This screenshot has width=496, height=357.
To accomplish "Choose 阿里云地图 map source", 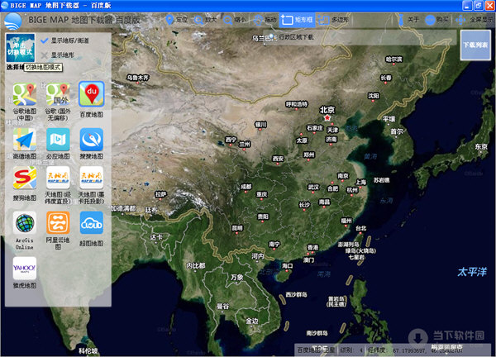I will point(58,231).
